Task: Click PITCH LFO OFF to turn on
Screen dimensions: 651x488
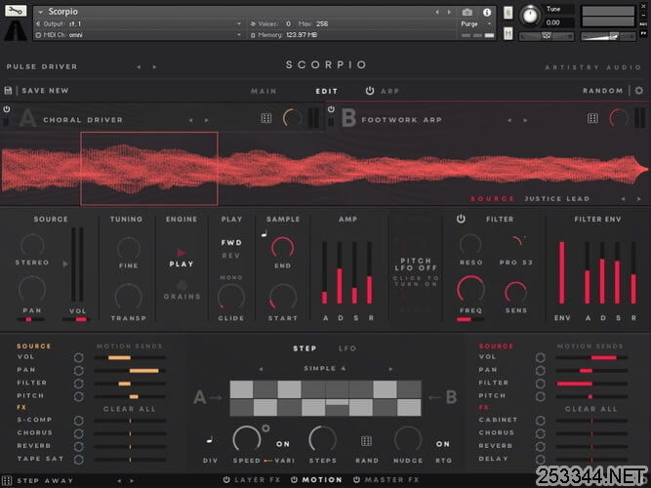Action: click(x=416, y=271)
